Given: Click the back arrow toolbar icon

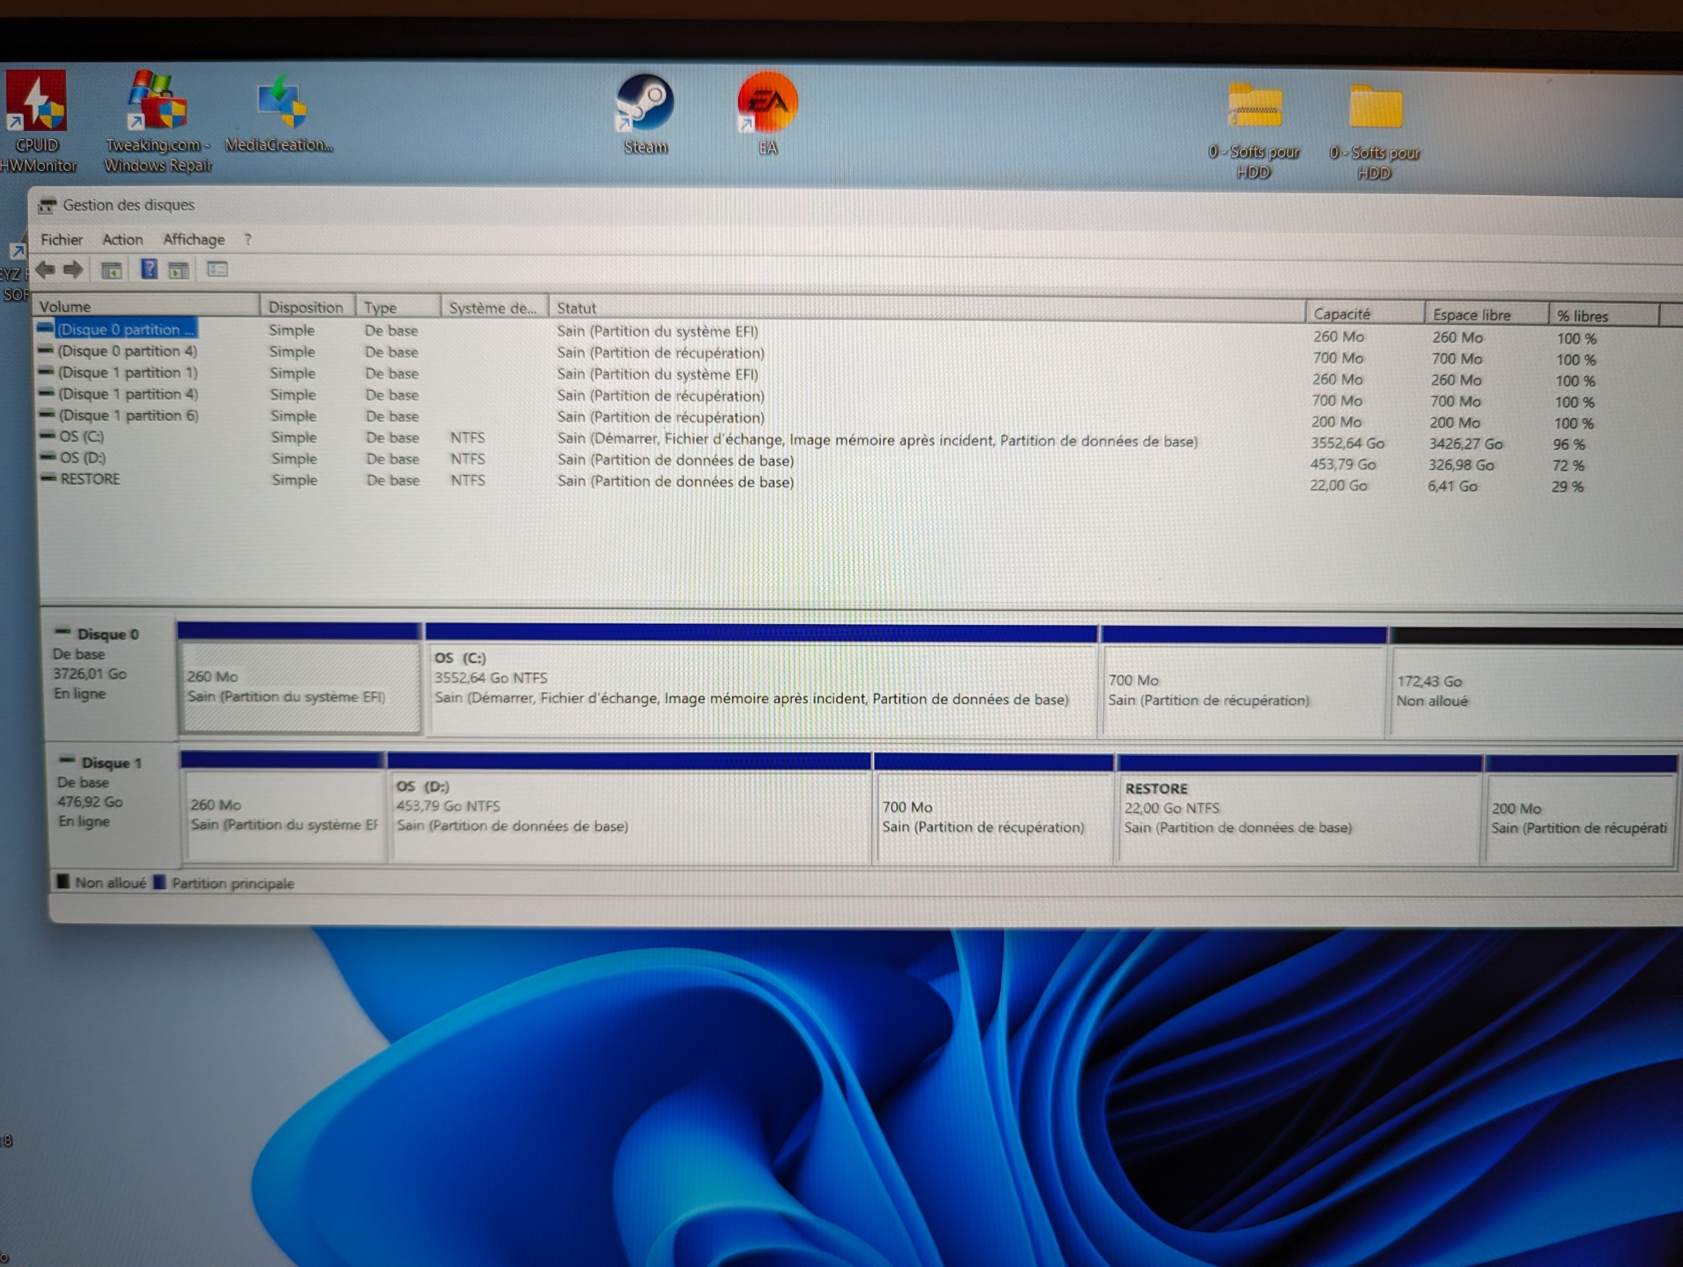Looking at the screenshot, I should pos(46,269).
